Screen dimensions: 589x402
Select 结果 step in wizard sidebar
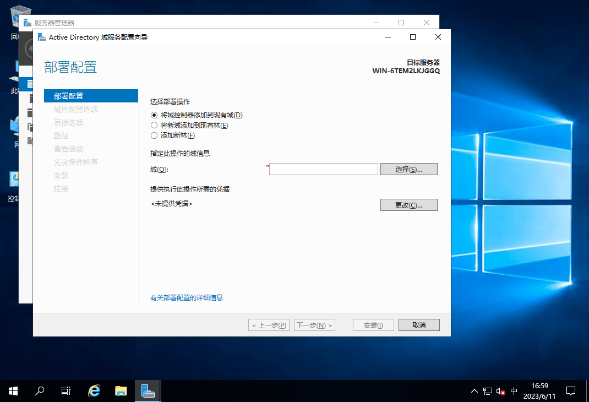click(x=61, y=188)
